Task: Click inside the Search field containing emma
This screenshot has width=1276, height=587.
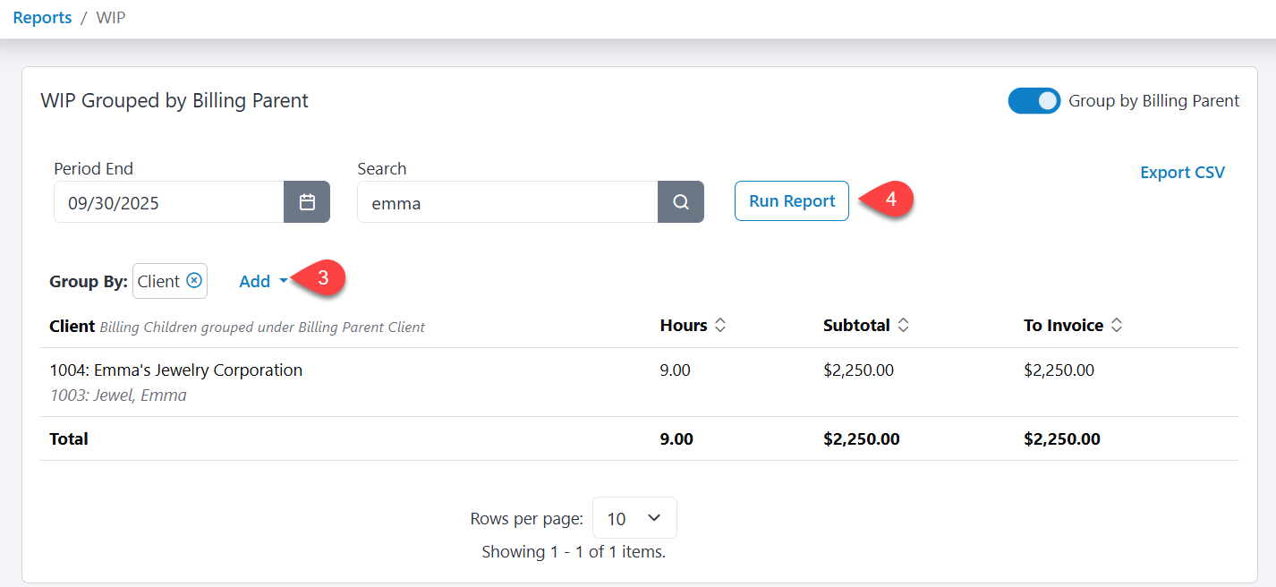Action: click(x=507, y=202)
